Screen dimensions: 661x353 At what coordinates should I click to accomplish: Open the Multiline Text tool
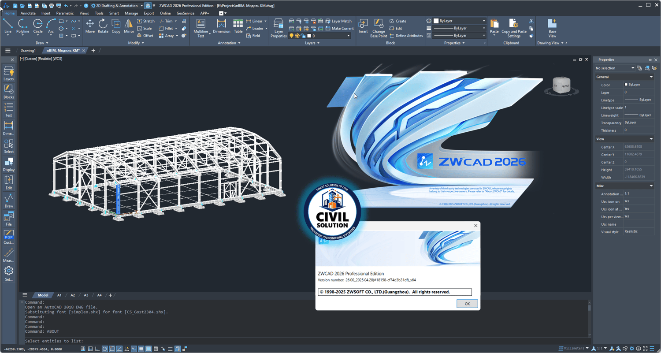(x=201, y=28)
